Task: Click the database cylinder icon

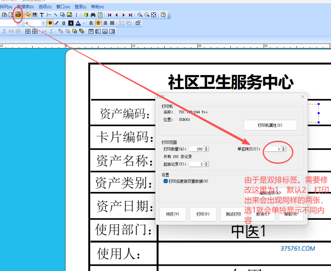Action: [x=86, y=15]
